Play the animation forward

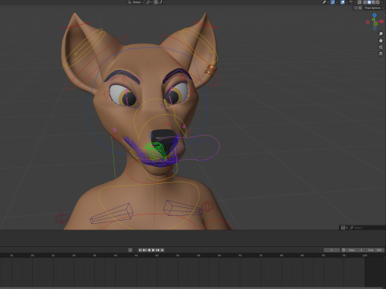[154, 250]
